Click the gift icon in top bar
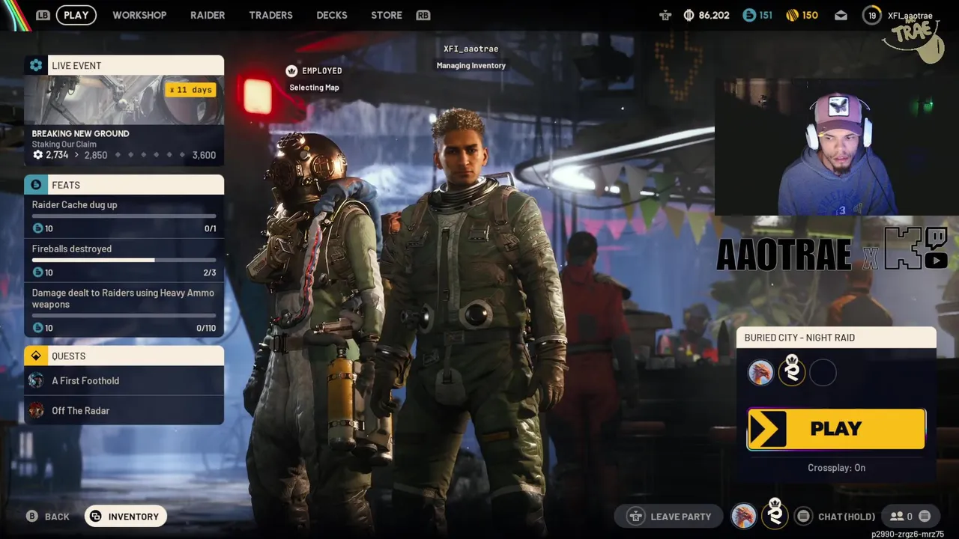Viewport: 959px width, 539px height. [x=665, y=15]
